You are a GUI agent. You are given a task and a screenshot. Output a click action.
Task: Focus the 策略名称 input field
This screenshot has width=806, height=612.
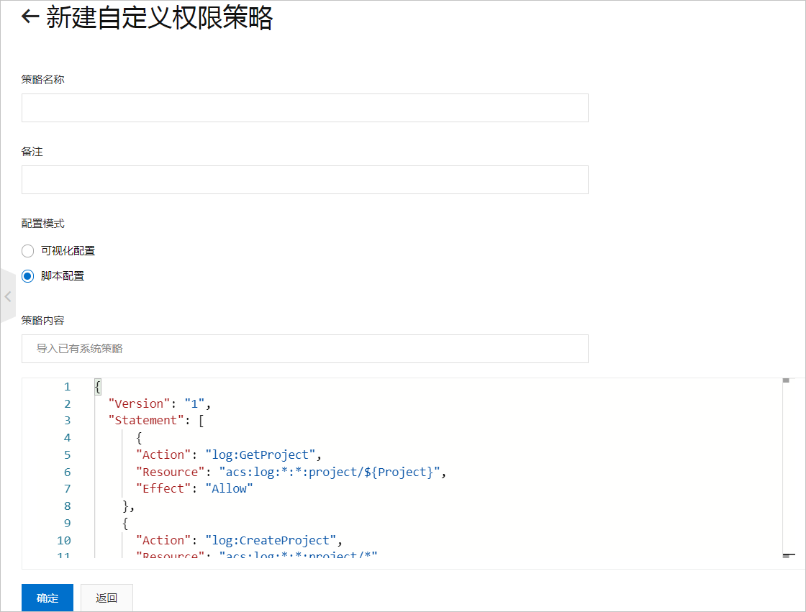(x=305, y=108)
